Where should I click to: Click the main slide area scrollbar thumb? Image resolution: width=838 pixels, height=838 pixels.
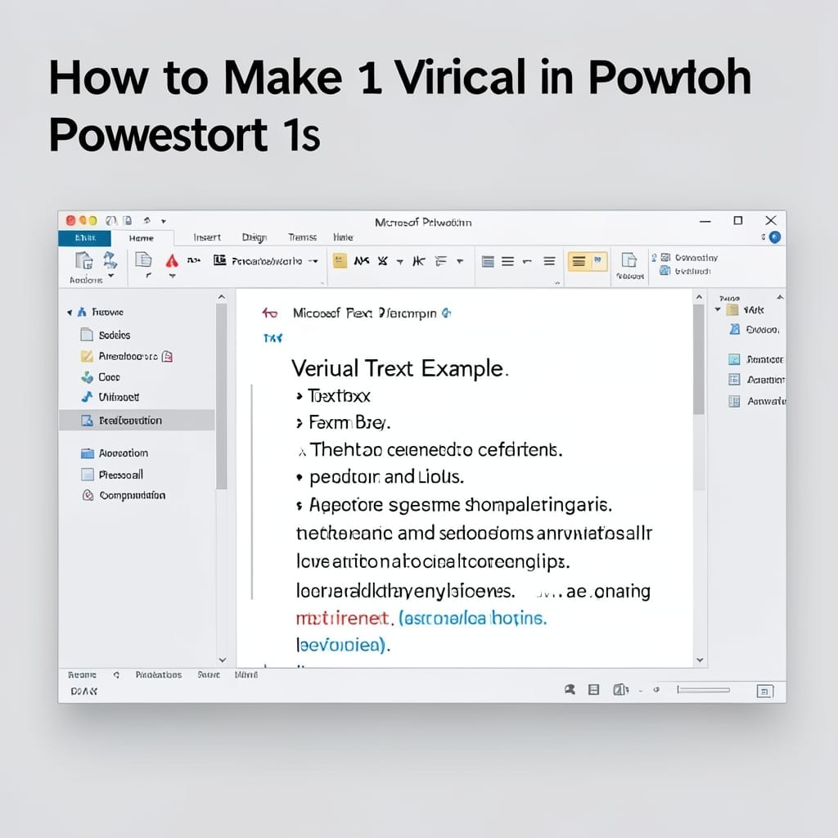[x=699, y=359]
